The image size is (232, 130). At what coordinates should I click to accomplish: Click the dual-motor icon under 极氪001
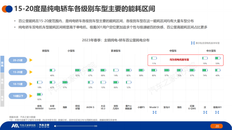pyautogui.click(x=217, y=112)
